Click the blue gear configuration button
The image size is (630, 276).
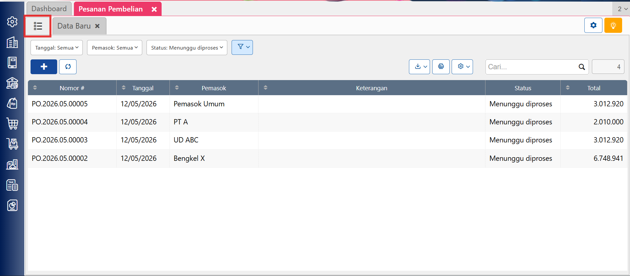click(x=593, y=25)
